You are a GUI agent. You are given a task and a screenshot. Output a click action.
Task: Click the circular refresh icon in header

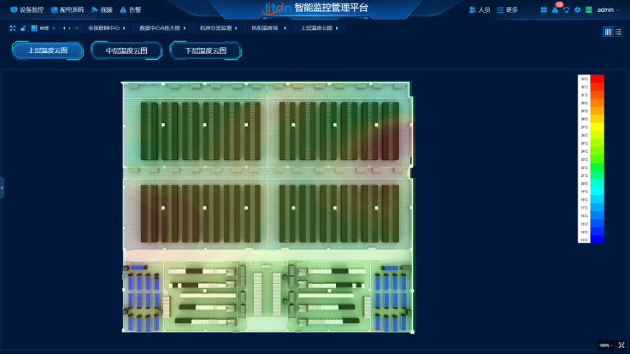click(566, 10)
